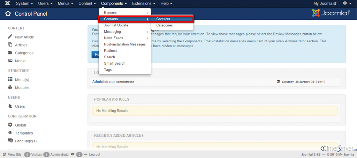This screenshot has height=158, width=357.
Task: Click the pencil icon beside New Article
Action: (x=10, y=37)
